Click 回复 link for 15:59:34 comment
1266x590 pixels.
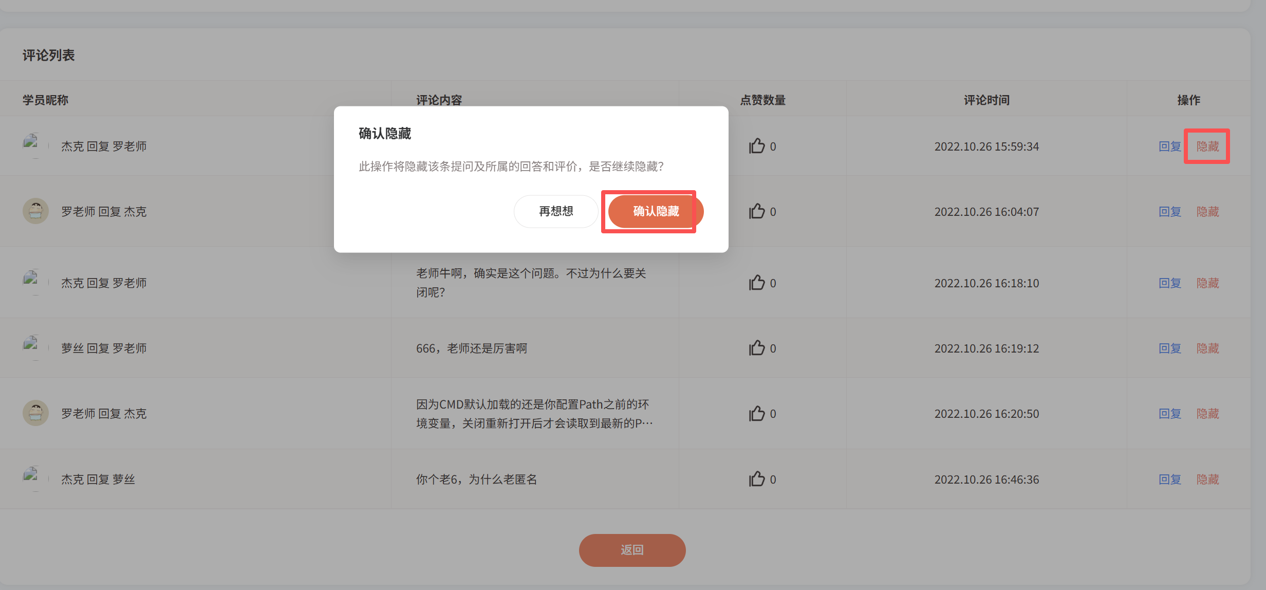[x=1169, y=146]
